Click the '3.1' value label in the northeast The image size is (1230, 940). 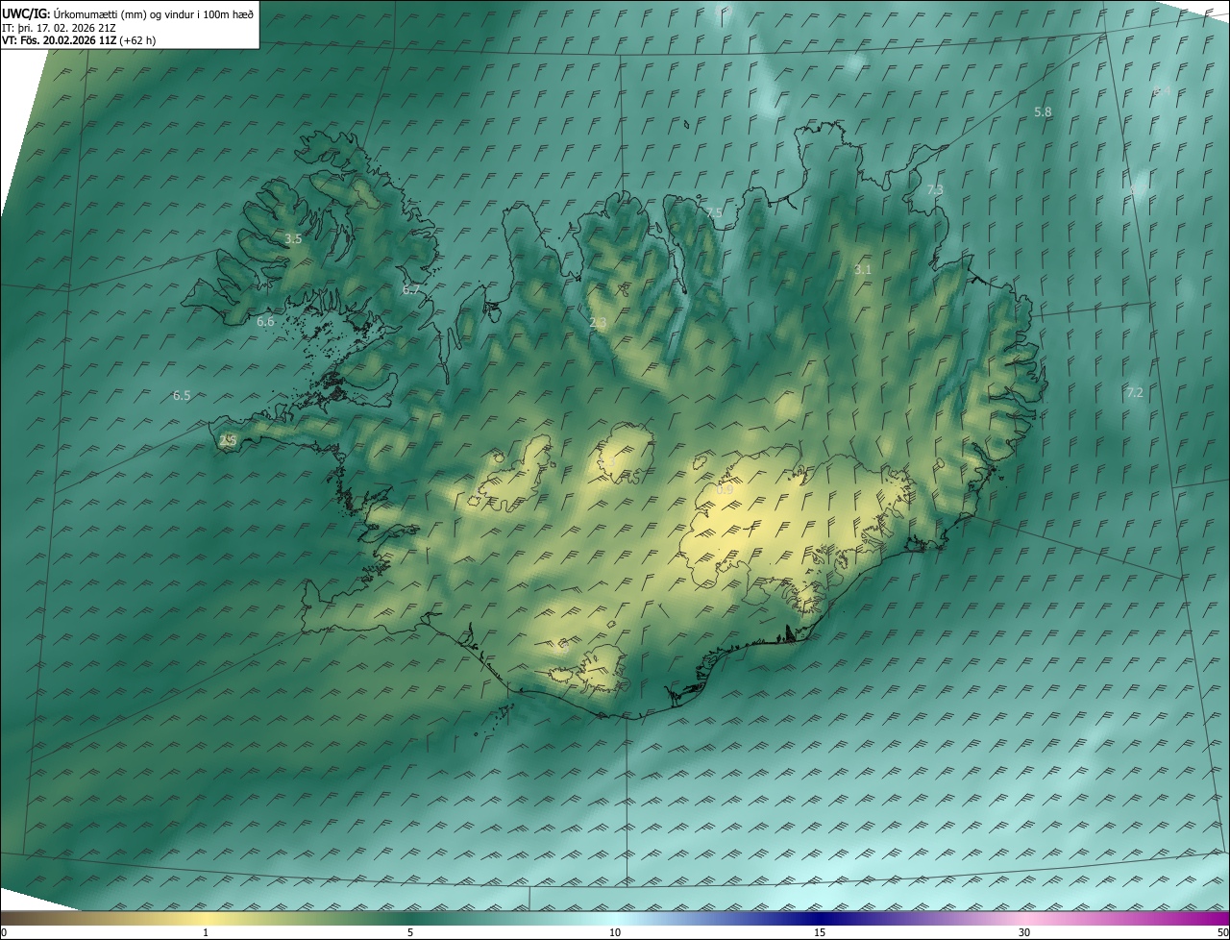[x=863, y=270]
